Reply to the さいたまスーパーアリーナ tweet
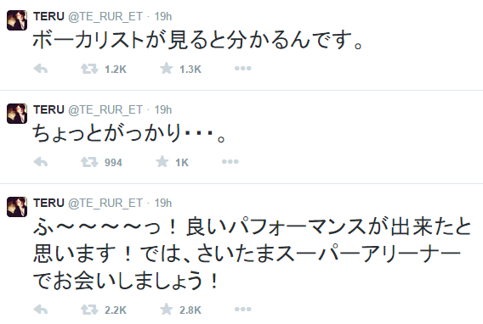 [41, 310]
